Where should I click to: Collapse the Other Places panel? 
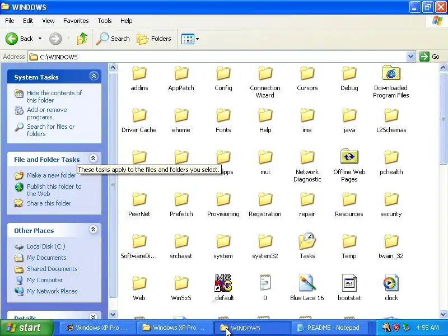(94, 230)
